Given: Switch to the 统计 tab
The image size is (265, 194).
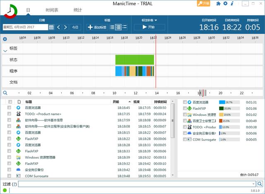Looking at the screenshot, I should tap(78, 10).
